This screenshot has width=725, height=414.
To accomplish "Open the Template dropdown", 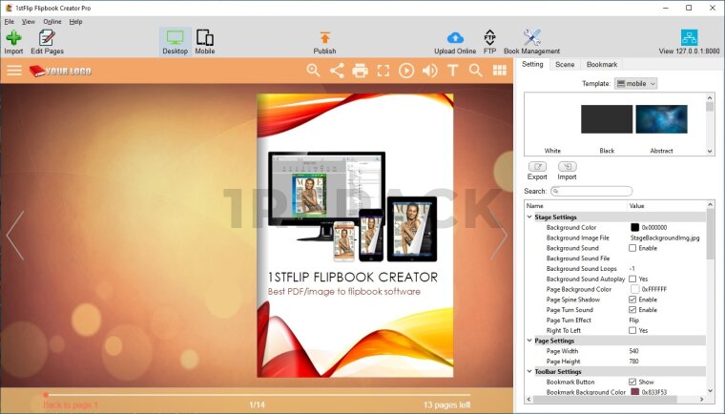I will click(635, 84).
